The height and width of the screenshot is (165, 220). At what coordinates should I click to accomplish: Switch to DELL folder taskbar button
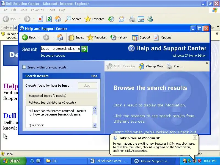(x=65, y=161)
